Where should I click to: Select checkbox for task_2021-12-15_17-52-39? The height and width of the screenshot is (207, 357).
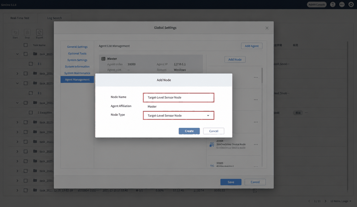pos(26,191)
